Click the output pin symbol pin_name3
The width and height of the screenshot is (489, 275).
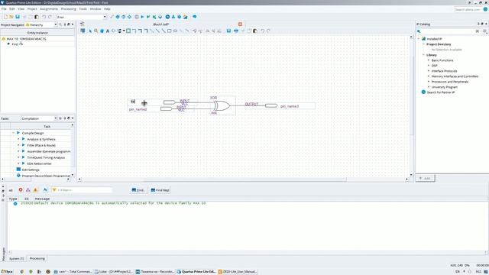271,106
